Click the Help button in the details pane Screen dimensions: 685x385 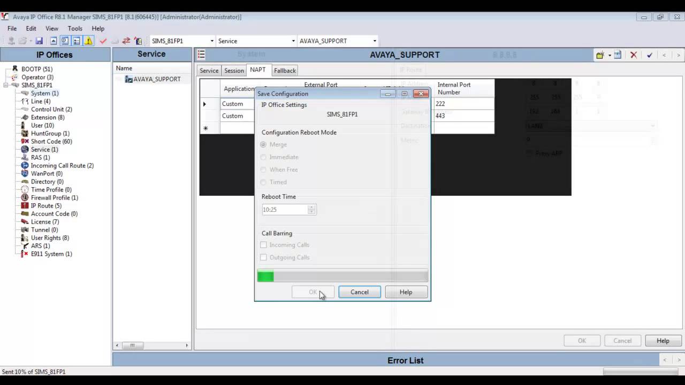(663, 341)
